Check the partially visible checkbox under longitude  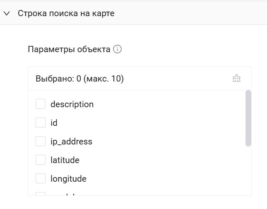tap(41, 194)
